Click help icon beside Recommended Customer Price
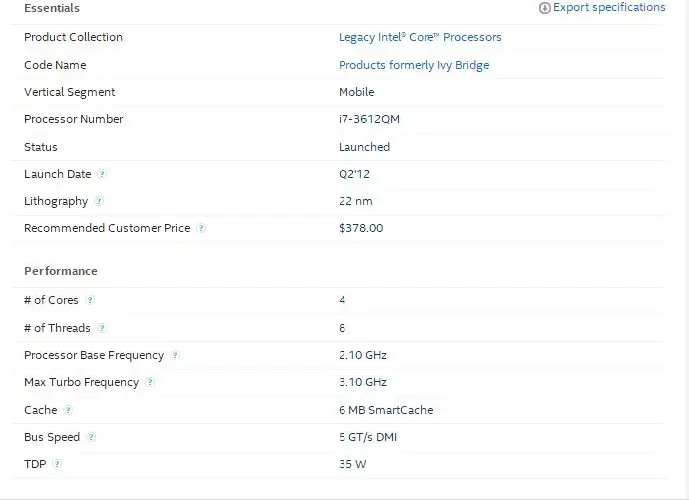This screenshot has height=500, width=689. (x=201, y=228)
